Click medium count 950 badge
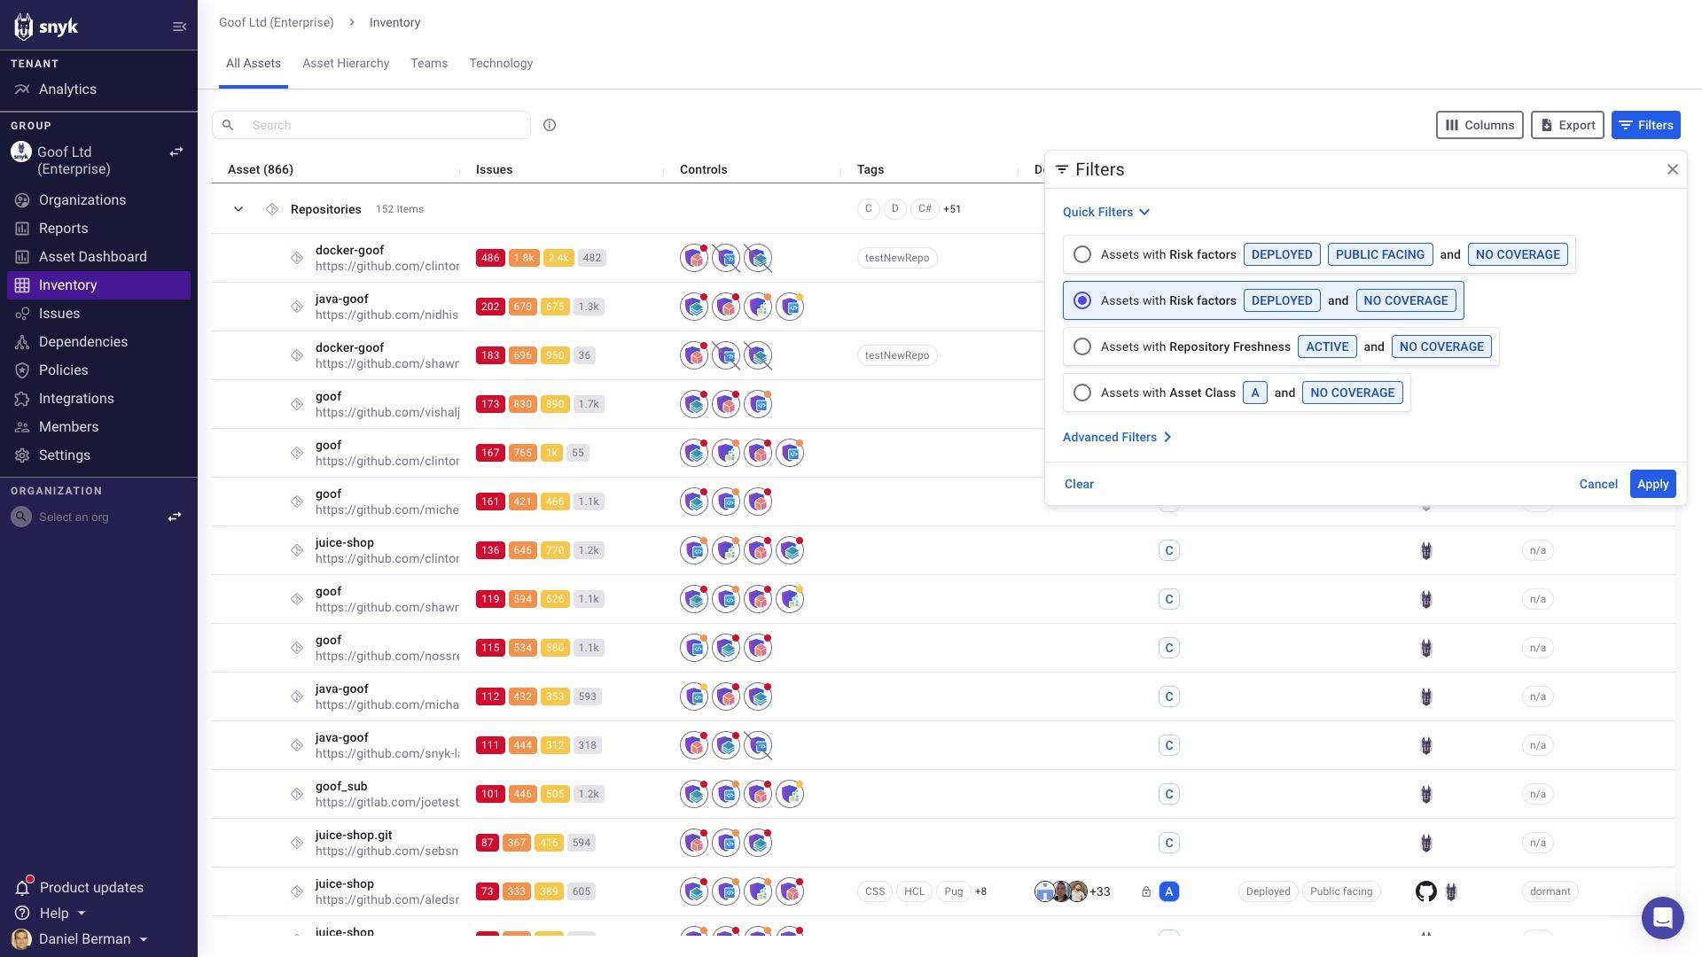This screenshot has width=1702, height=957. [555, 355]
